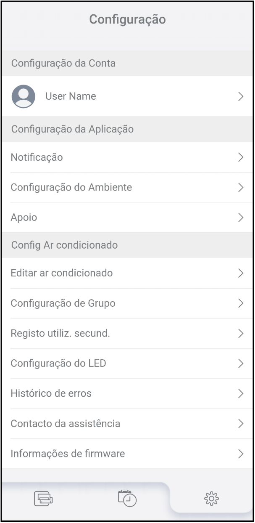Click the user profile avatar icon

coord(23,96)
